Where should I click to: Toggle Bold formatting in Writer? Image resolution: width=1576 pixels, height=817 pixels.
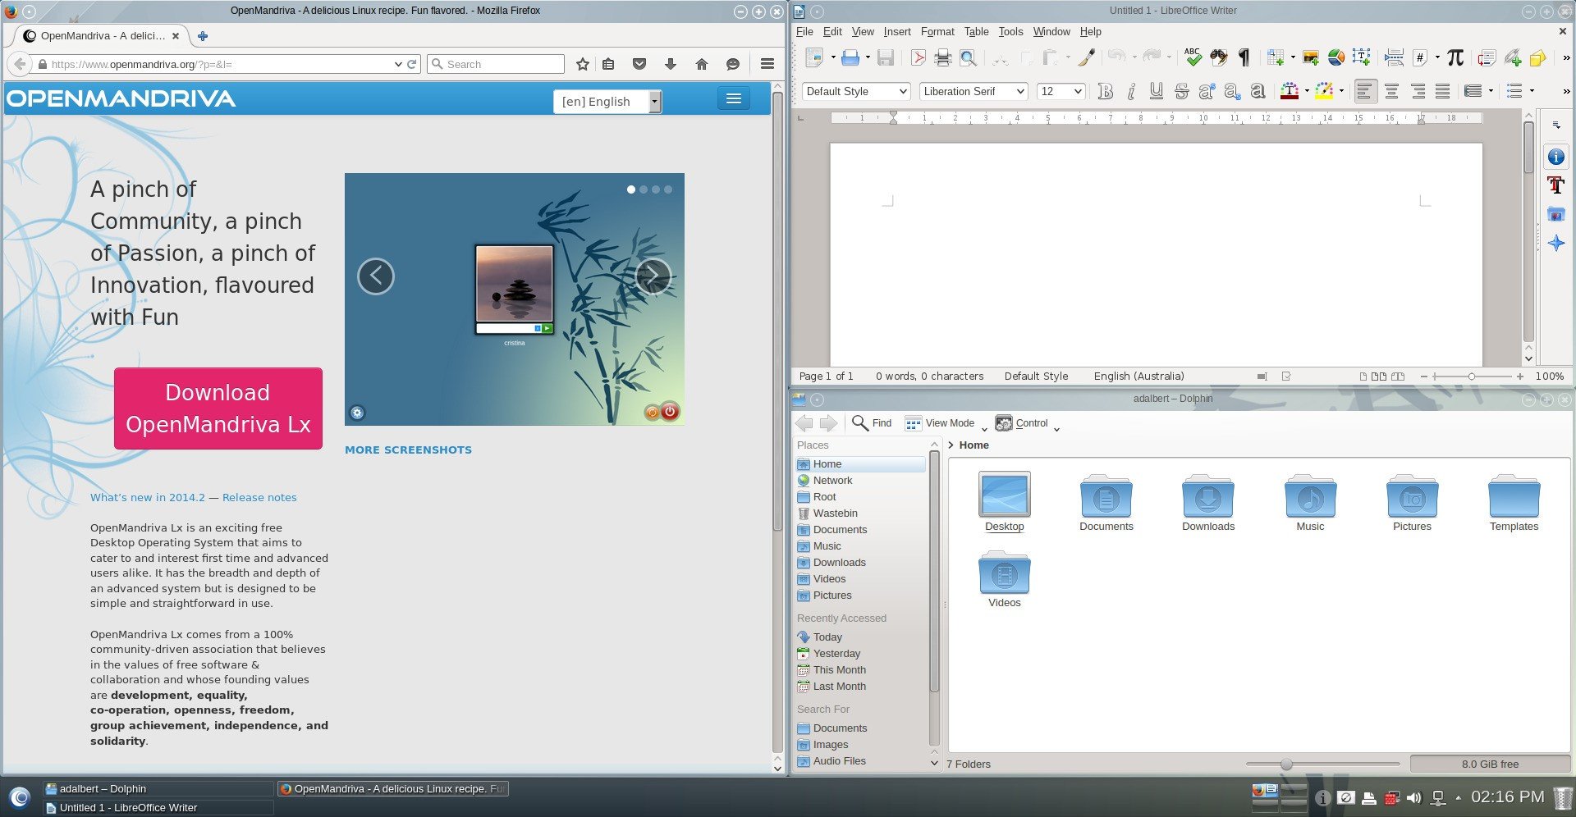pos(1106,91)
